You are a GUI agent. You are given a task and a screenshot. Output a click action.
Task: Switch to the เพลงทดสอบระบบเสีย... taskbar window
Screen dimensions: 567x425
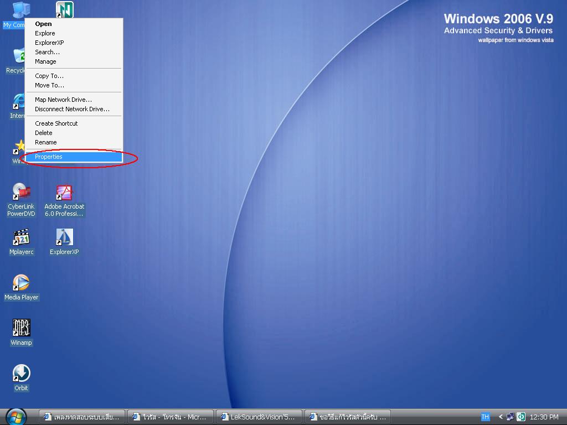pos(82,417)
